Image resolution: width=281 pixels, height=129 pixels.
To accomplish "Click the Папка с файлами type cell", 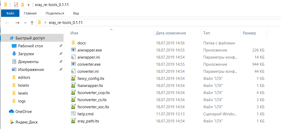I will 219,43.
